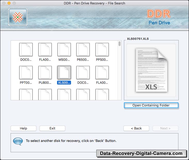Click the DDR application logo icon
The height and width of the screenshot is (160, 189).
click(x=18, y=17)
